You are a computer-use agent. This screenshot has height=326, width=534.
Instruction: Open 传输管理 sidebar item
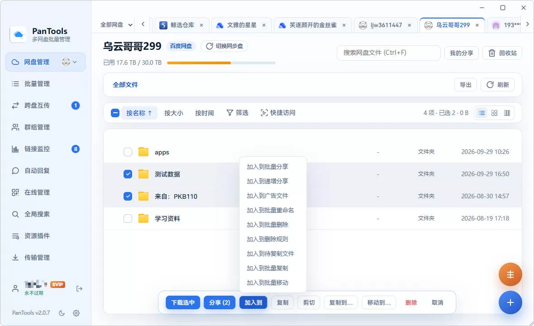tap(46, 258)
